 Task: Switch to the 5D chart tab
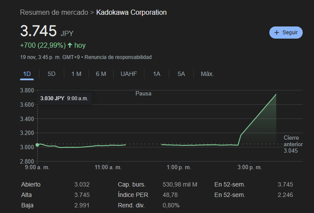point(52,74)
